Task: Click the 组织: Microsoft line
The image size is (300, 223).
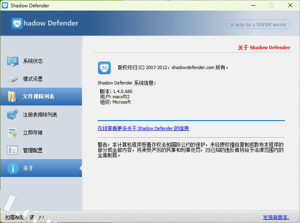Action: pos(115,102)
